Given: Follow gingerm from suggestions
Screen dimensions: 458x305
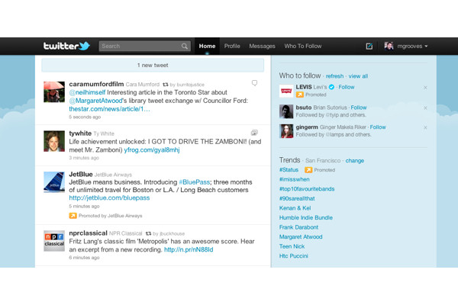Looking at the screenshot, I should coord(377,127).
